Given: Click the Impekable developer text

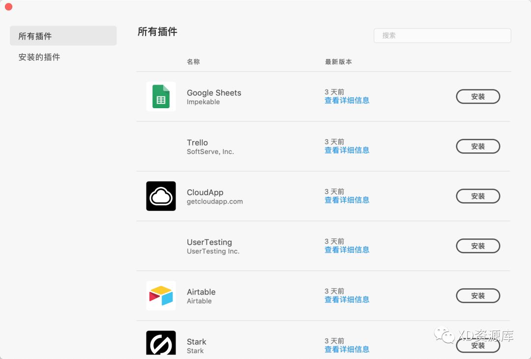Looking at the screenshot, I should pos(203,102).
